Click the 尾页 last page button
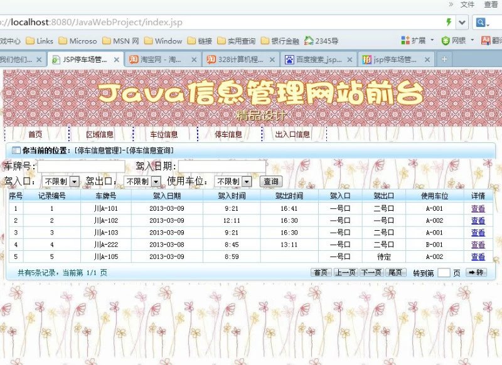 coord(396,272)
